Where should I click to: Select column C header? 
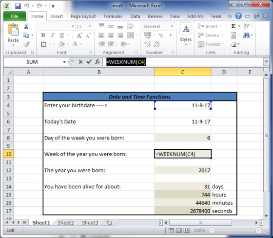click(183, 72)
